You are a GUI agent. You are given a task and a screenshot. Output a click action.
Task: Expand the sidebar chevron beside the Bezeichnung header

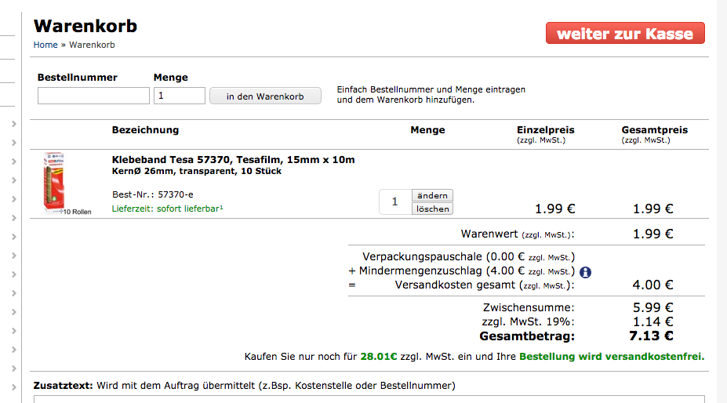(x=14, y=124)
